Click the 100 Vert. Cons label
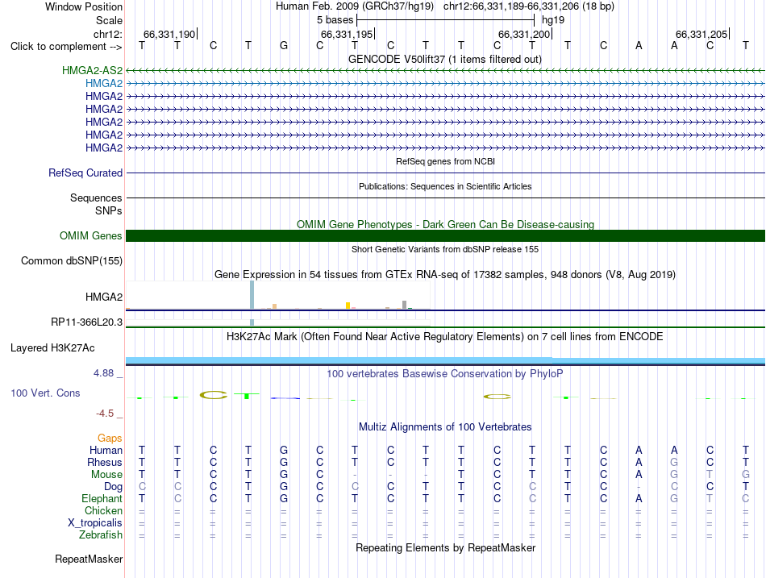 45,393
